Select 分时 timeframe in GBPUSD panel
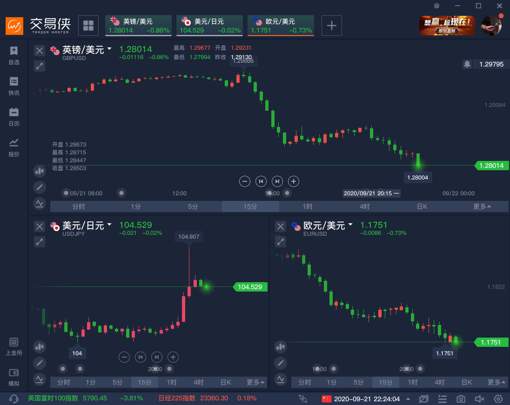510x405 pixels. tap(79, 206)
